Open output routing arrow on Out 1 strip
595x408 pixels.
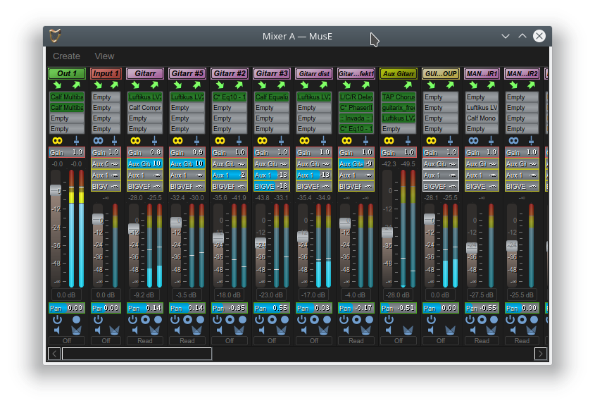pyautogui.click(x=77, y=85)
